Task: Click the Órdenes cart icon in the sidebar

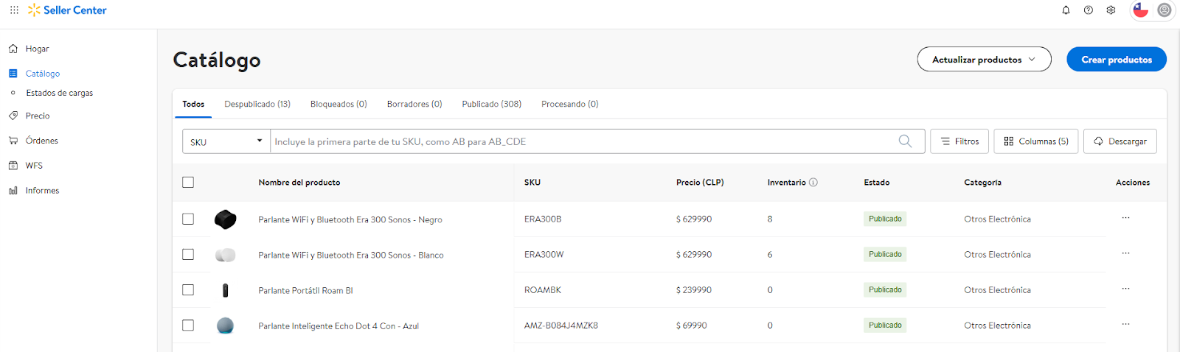Action: (x=13, y=141)
